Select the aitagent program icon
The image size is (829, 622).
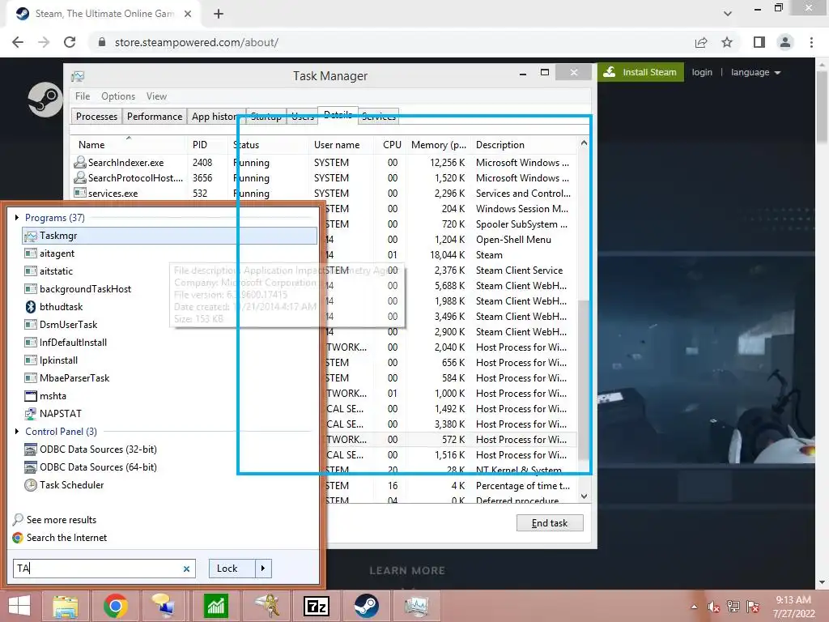point(31,253)
